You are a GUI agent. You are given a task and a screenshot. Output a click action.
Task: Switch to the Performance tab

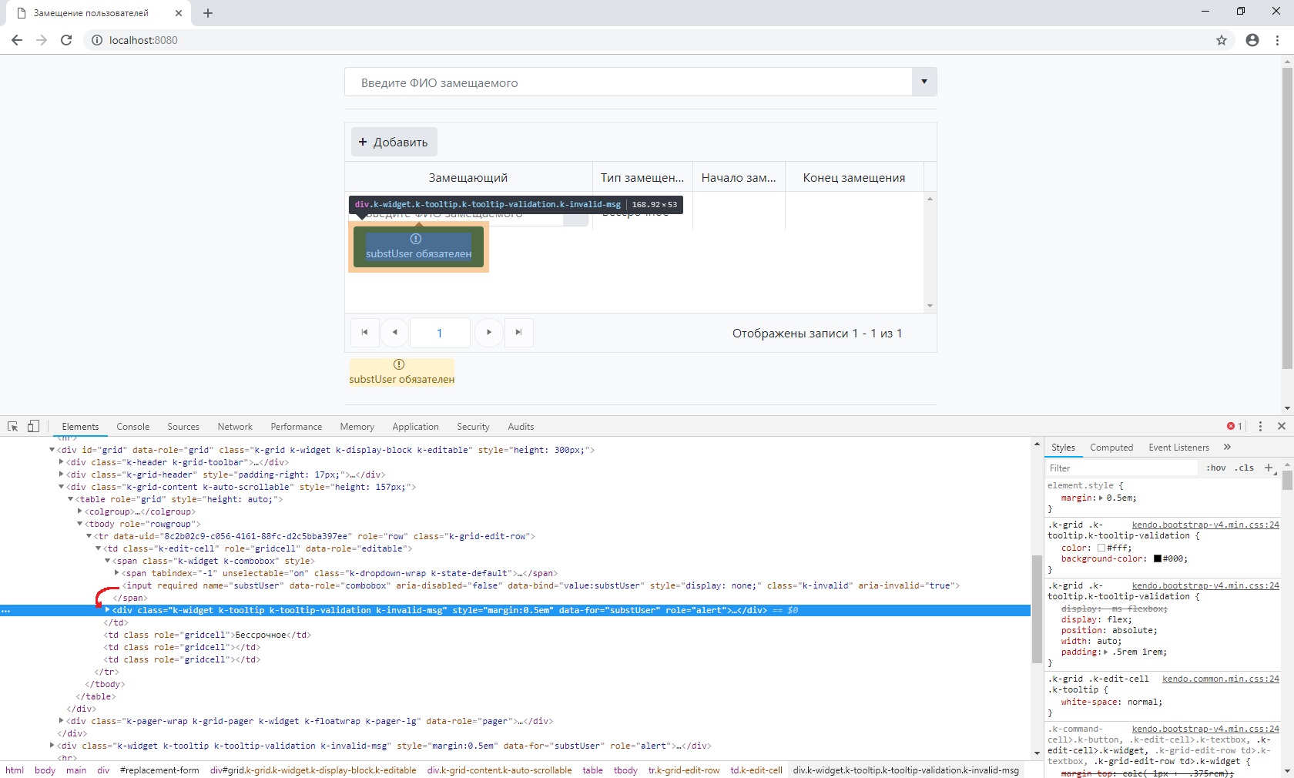point(297,426)
